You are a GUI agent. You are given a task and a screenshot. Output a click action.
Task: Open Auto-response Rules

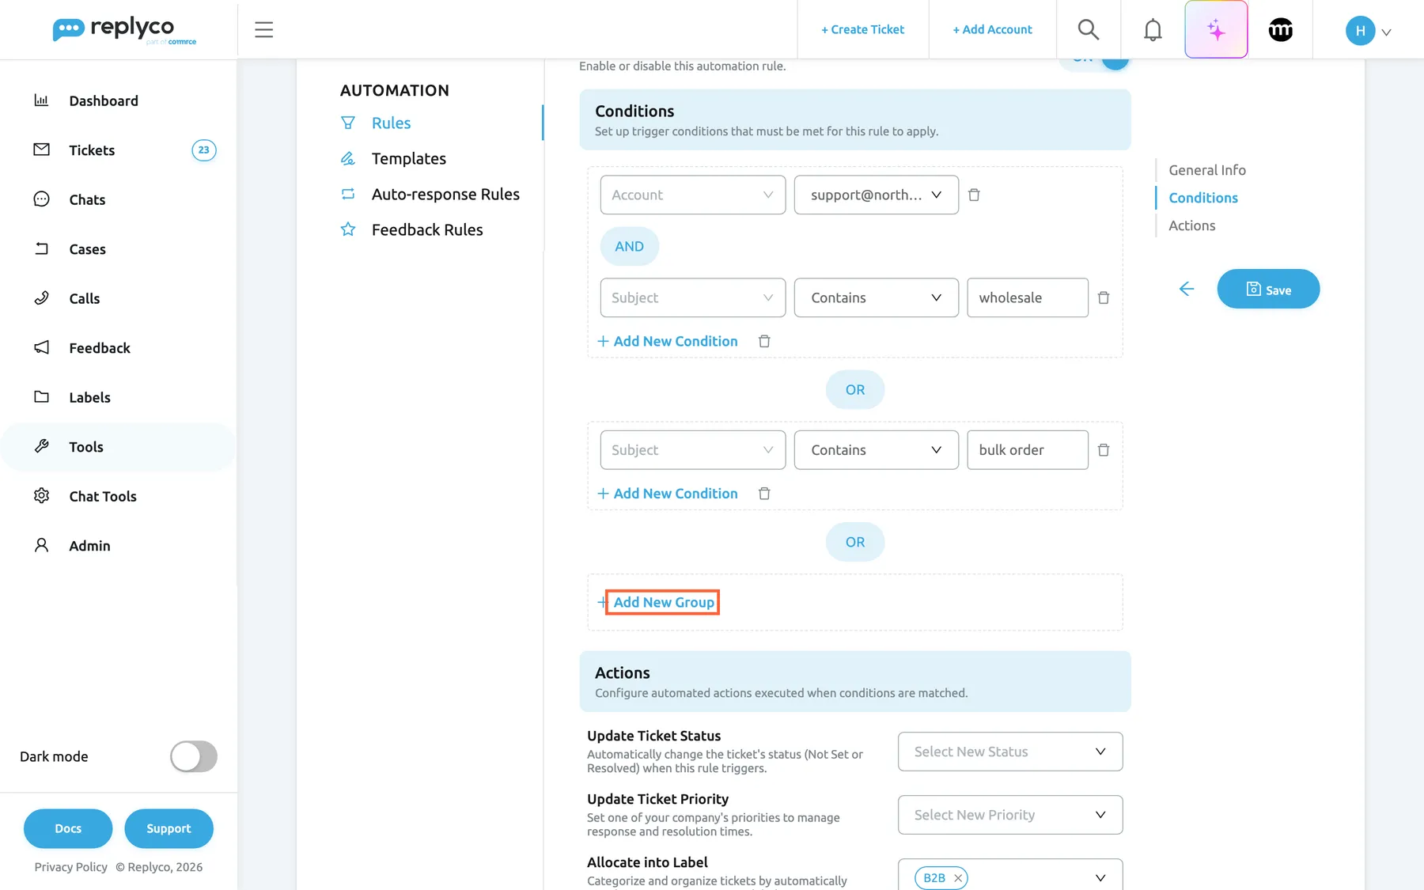(x=445, y=194)
